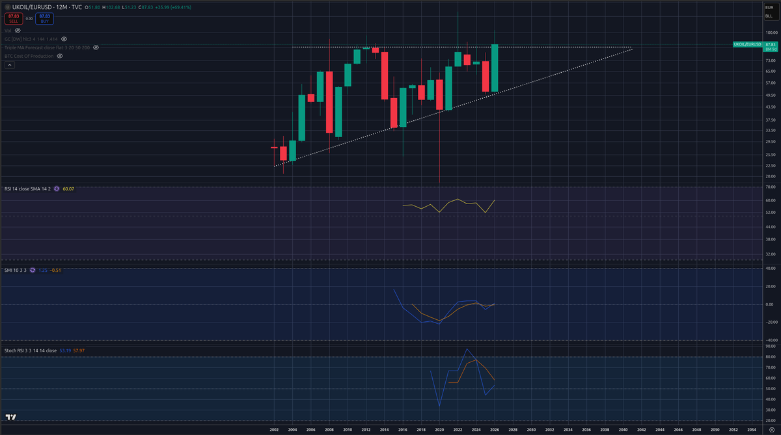This screenshot has width=781, height=435.
Task: Click the TradingView logo icon
Action: tap(10, 417)
